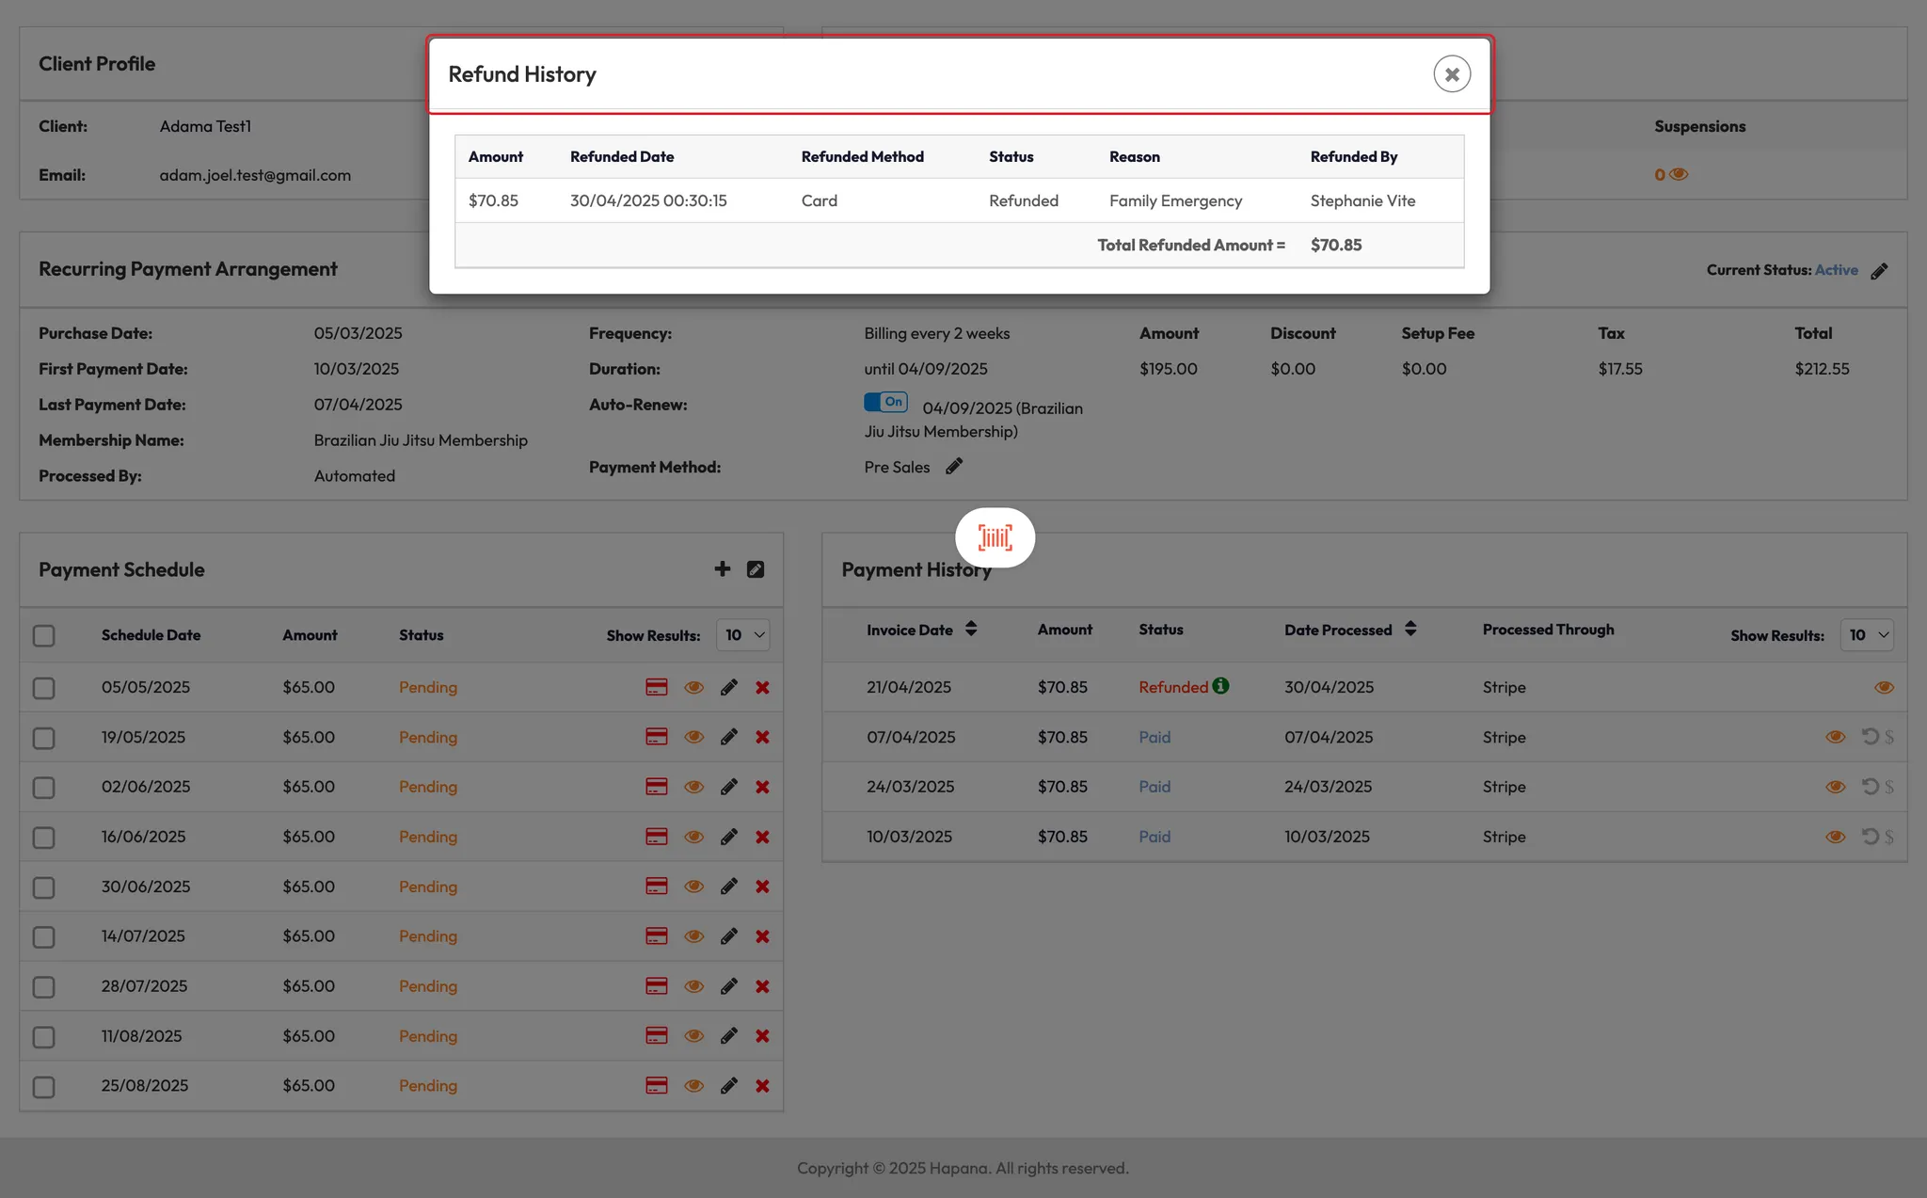Click the Payment Schedule bulk-edit icon
Viewport: 1927px width, 1198px height.
click(756, 569)
